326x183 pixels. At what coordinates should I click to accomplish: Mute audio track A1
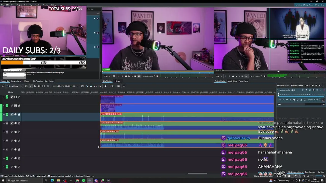coord(15,114)
